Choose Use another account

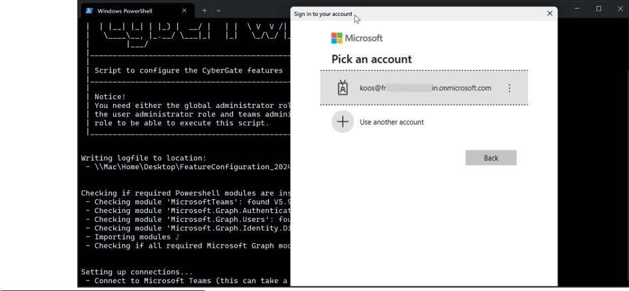[x=391, y=122]
